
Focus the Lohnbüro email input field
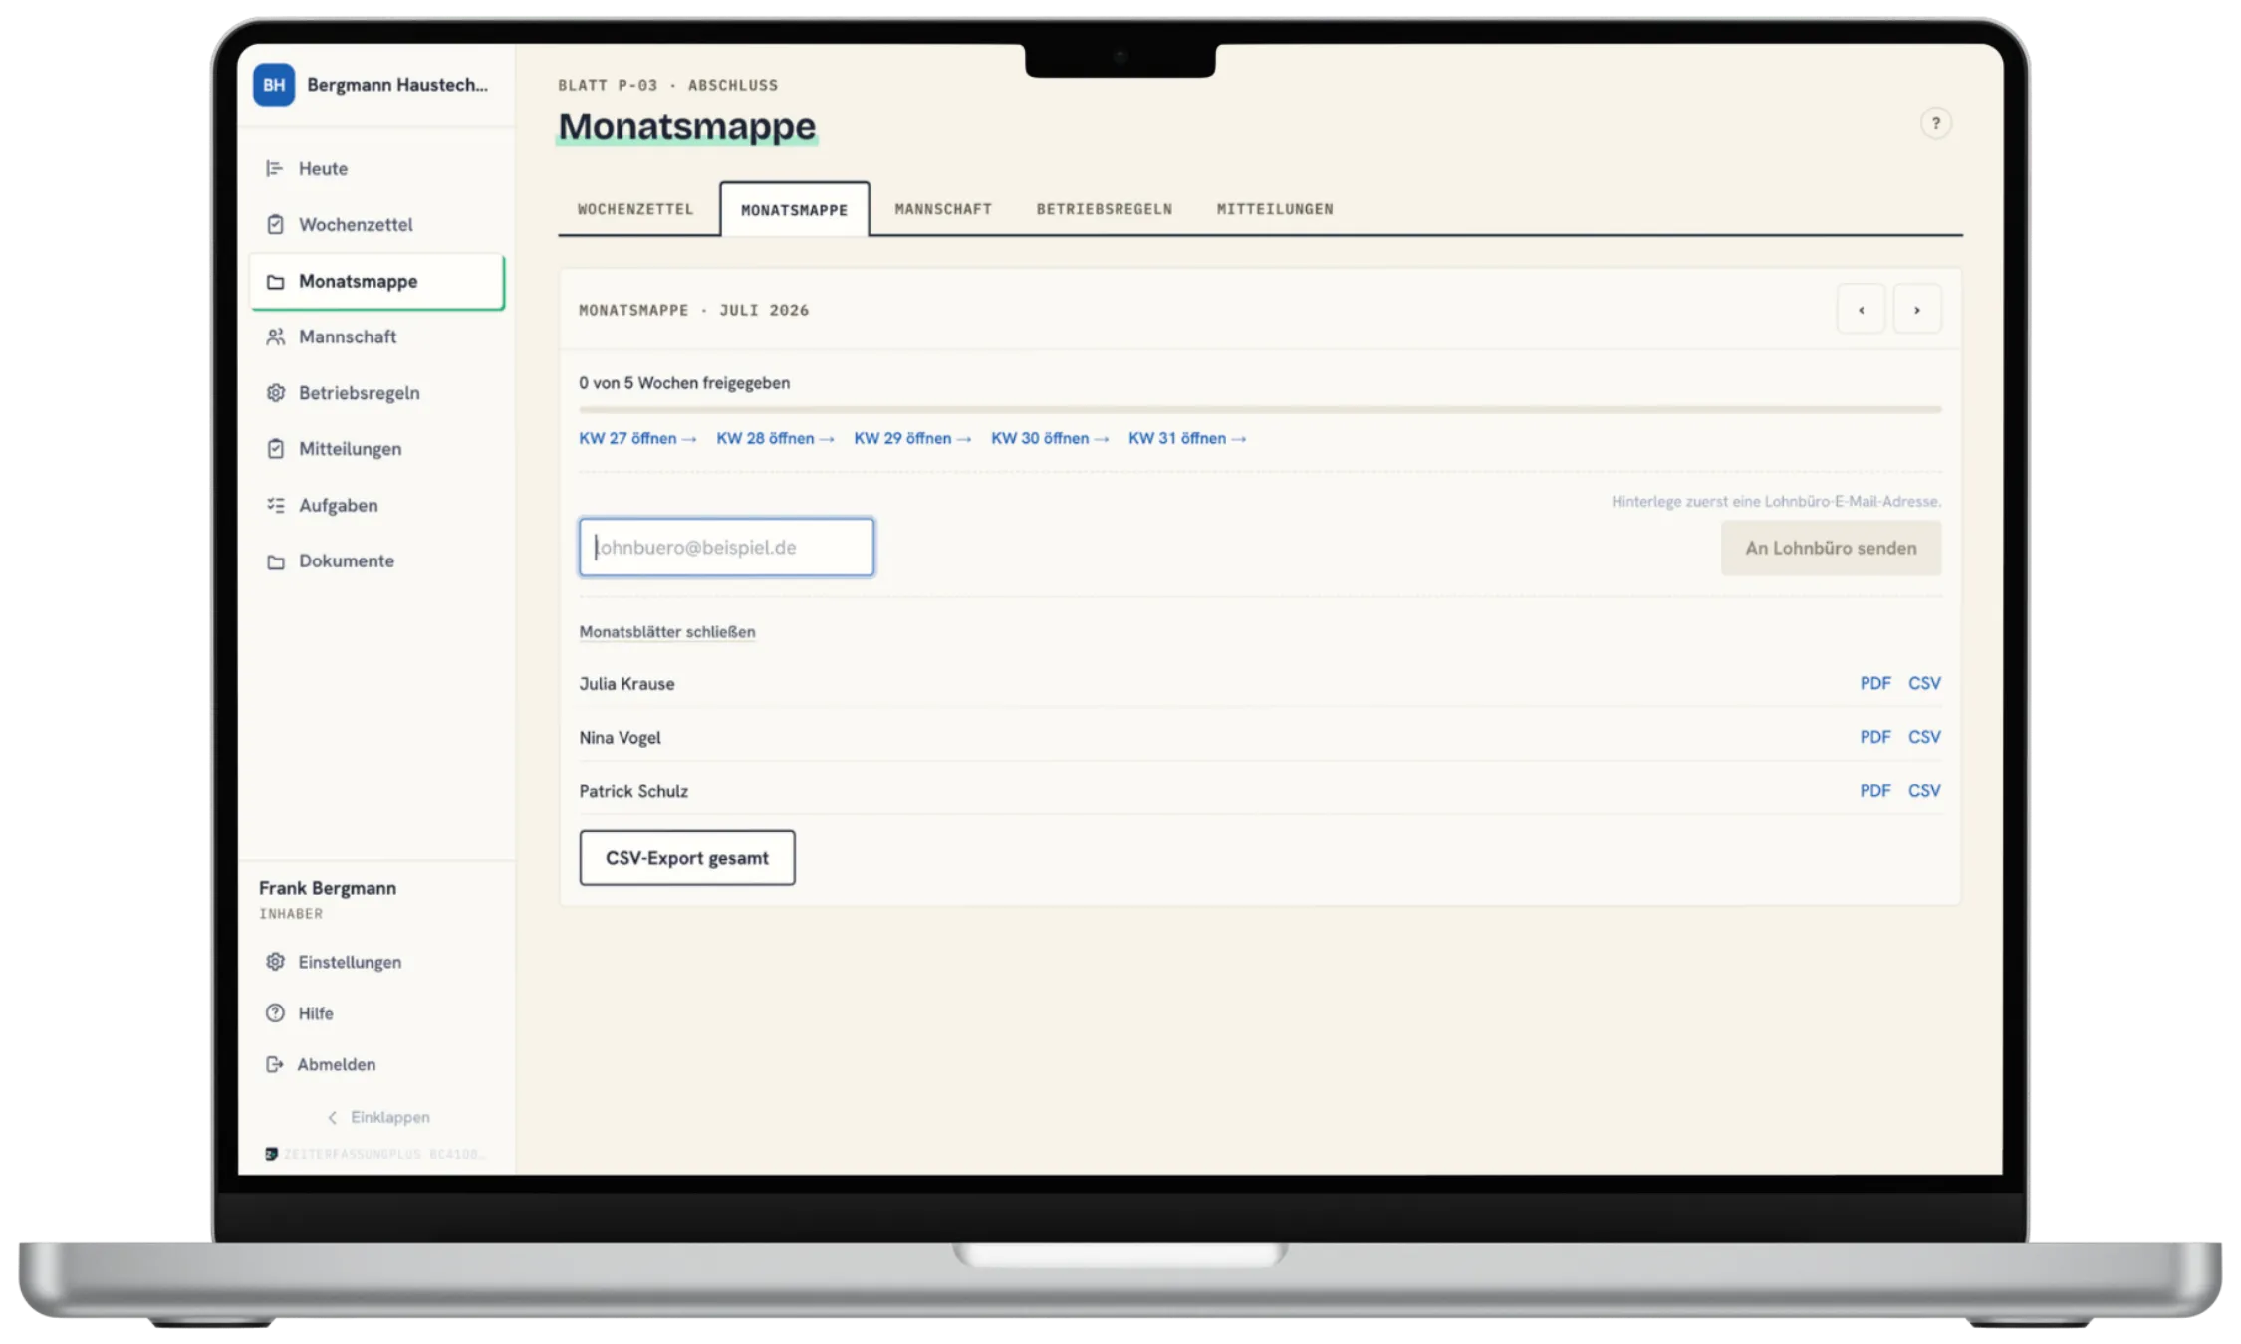pyautogui.click(x=726, y=547)
